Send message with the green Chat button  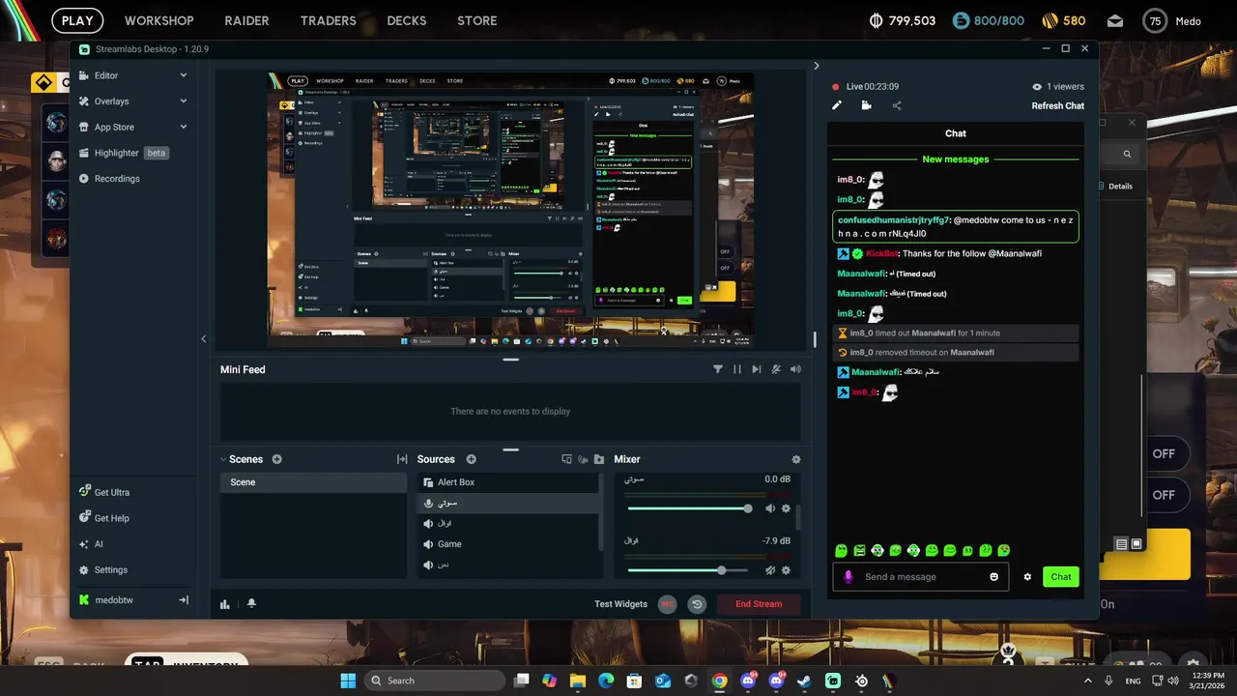[x=1061, y=577]
